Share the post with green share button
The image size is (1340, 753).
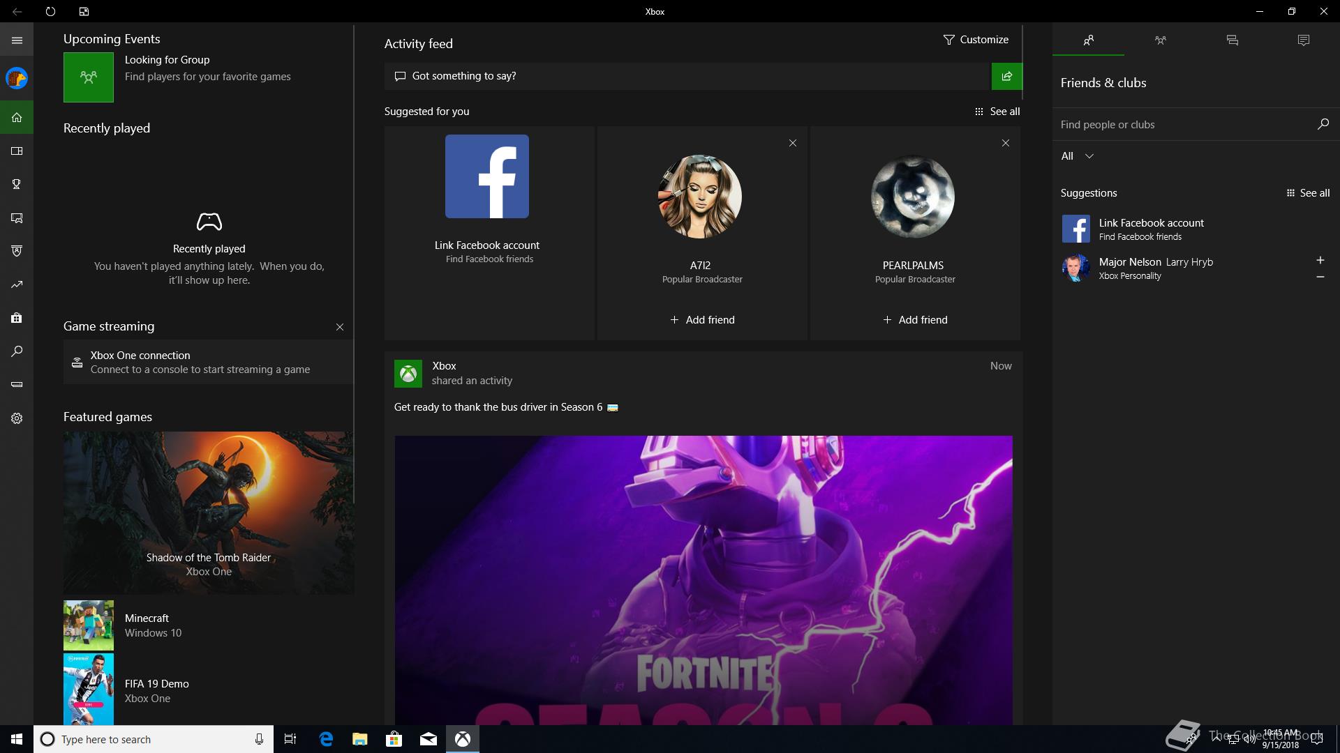click(1006, 76)
